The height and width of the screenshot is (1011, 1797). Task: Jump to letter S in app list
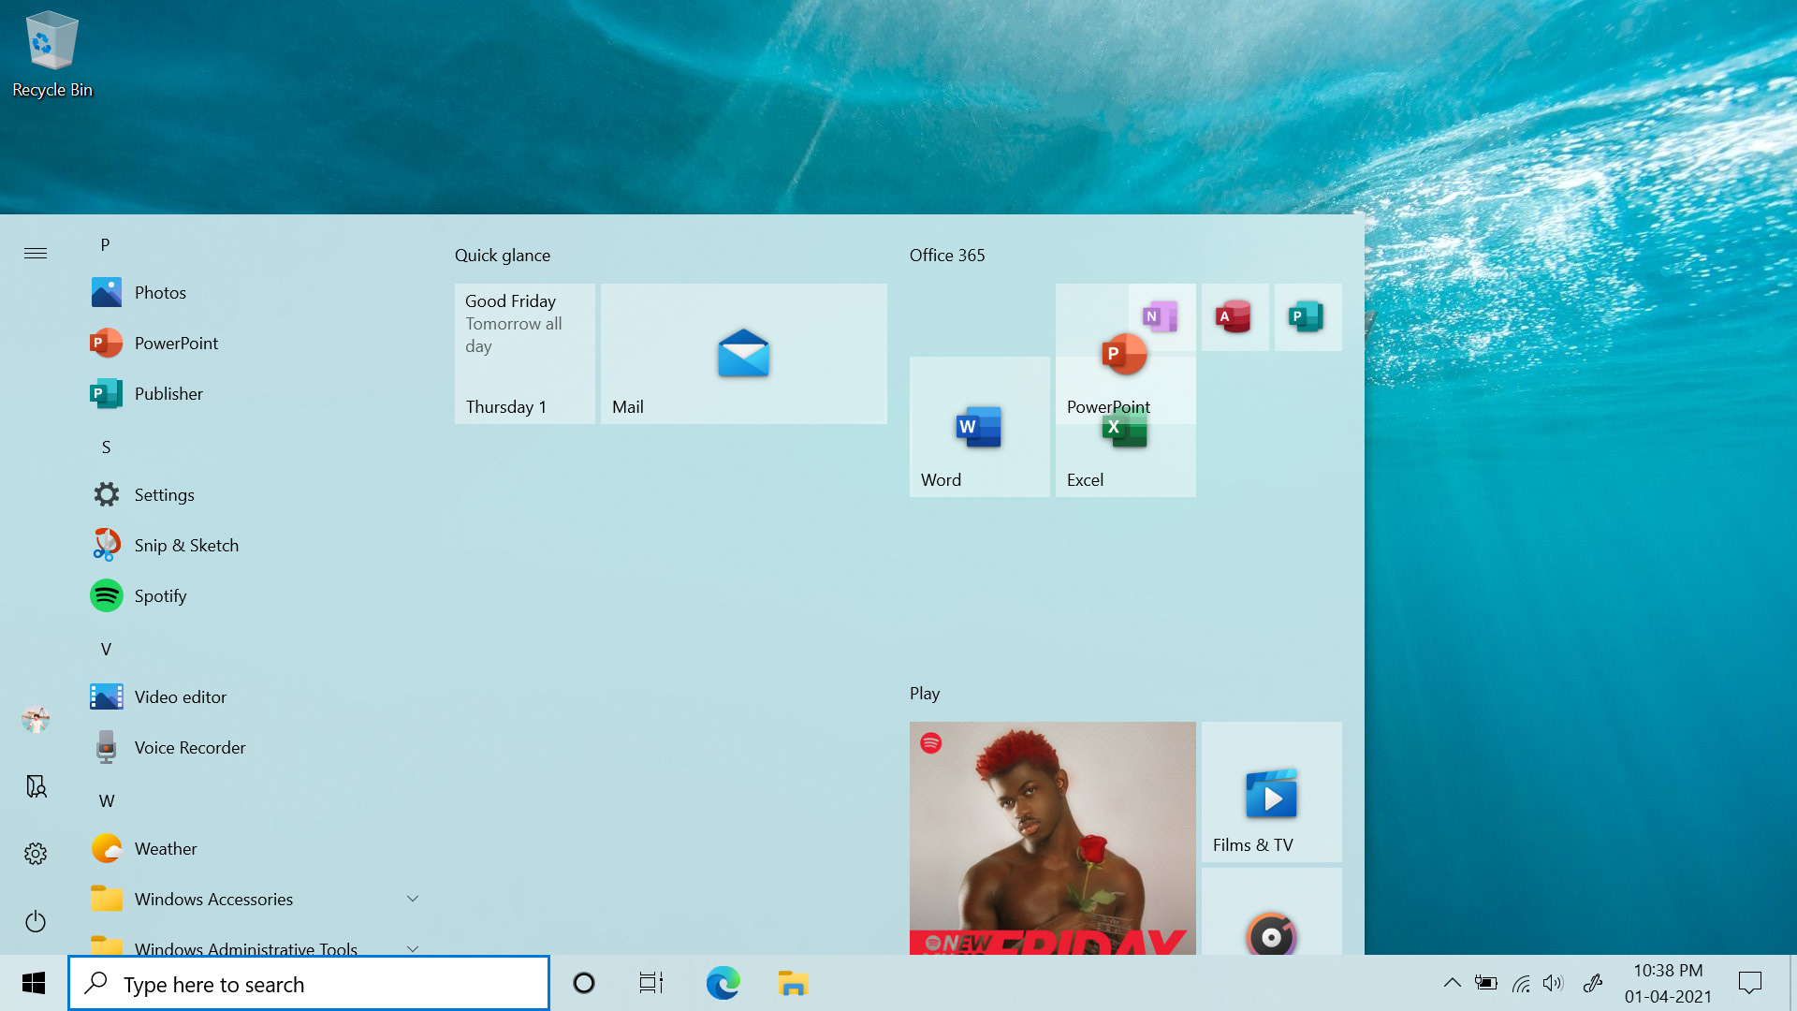click(x=106, y=447)
